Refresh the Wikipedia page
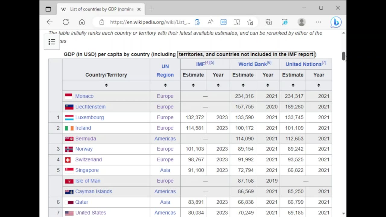Screen dimensions: 386x217 coord(66,22)
